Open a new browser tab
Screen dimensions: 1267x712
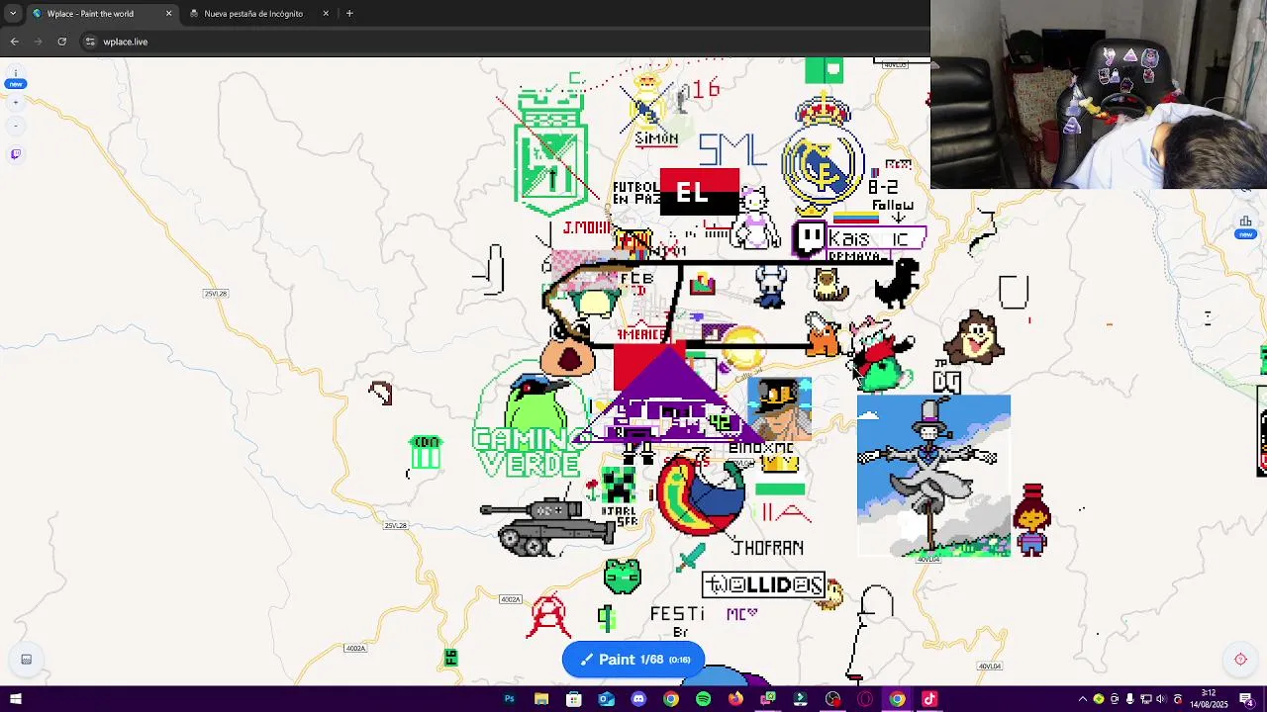[x=349, y=14]
